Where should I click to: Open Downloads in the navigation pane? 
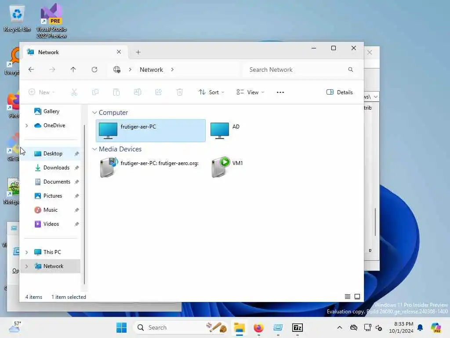click(56, 168)
